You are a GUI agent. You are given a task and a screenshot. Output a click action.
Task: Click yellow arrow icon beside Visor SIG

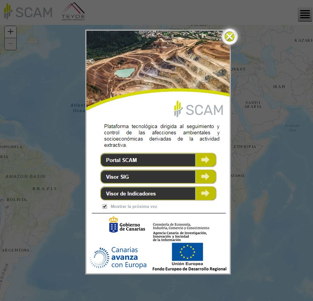point(206,176)
